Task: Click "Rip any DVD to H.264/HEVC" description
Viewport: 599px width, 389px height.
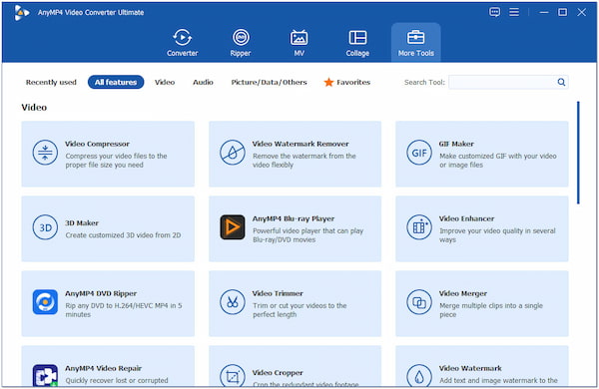Action: pos(124,310)
